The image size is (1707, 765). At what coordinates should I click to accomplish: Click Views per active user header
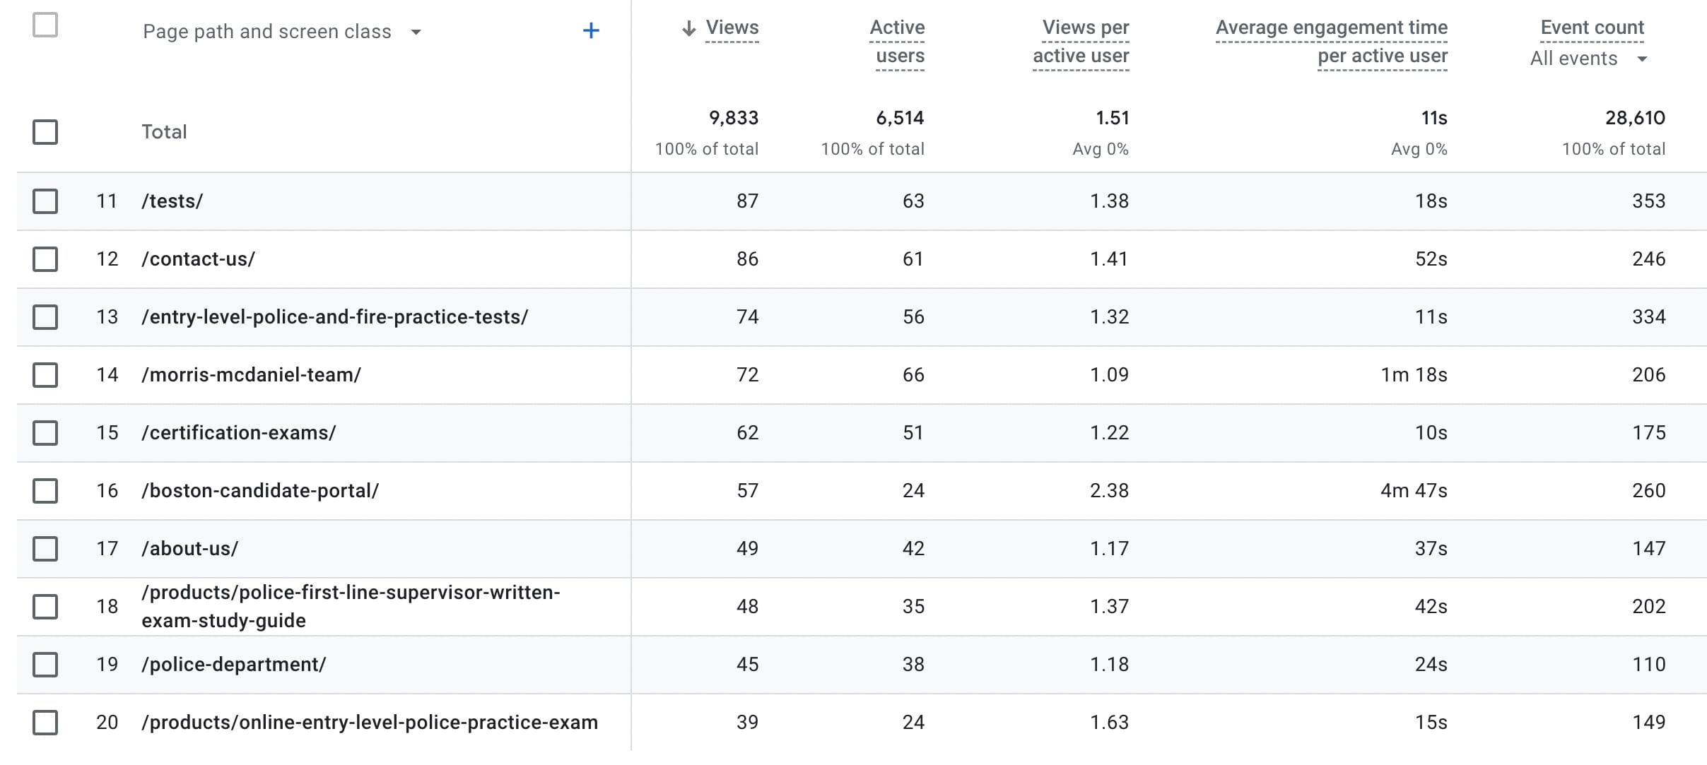[1081, 41]
